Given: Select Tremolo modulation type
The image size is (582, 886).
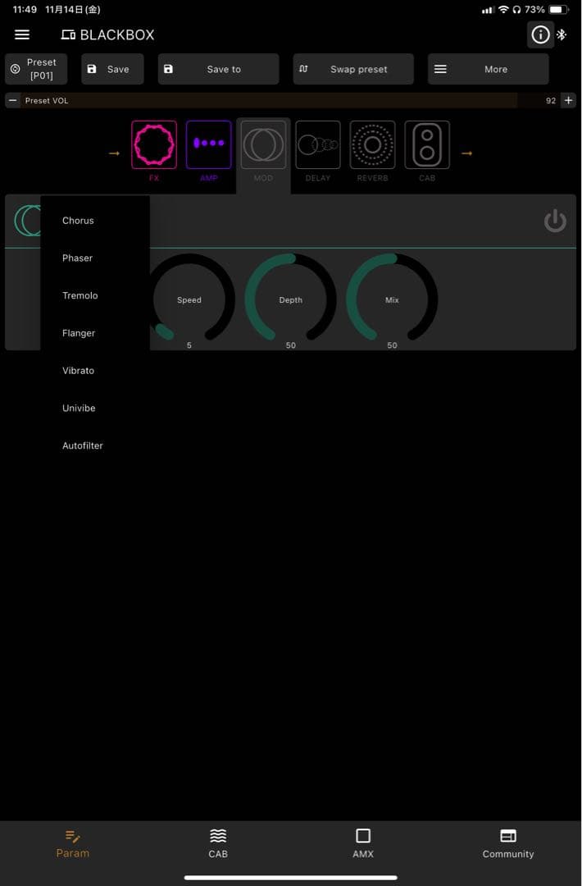Looking at the screenshot, I should tap(80, 296).
